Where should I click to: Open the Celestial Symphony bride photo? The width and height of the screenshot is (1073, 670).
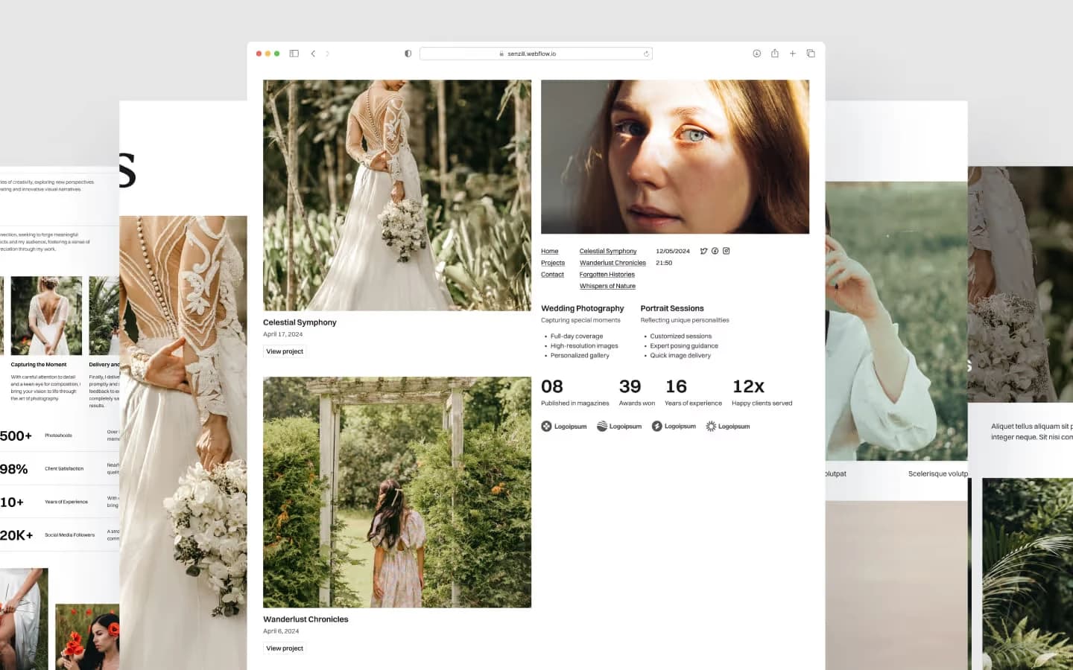(397, 195)
